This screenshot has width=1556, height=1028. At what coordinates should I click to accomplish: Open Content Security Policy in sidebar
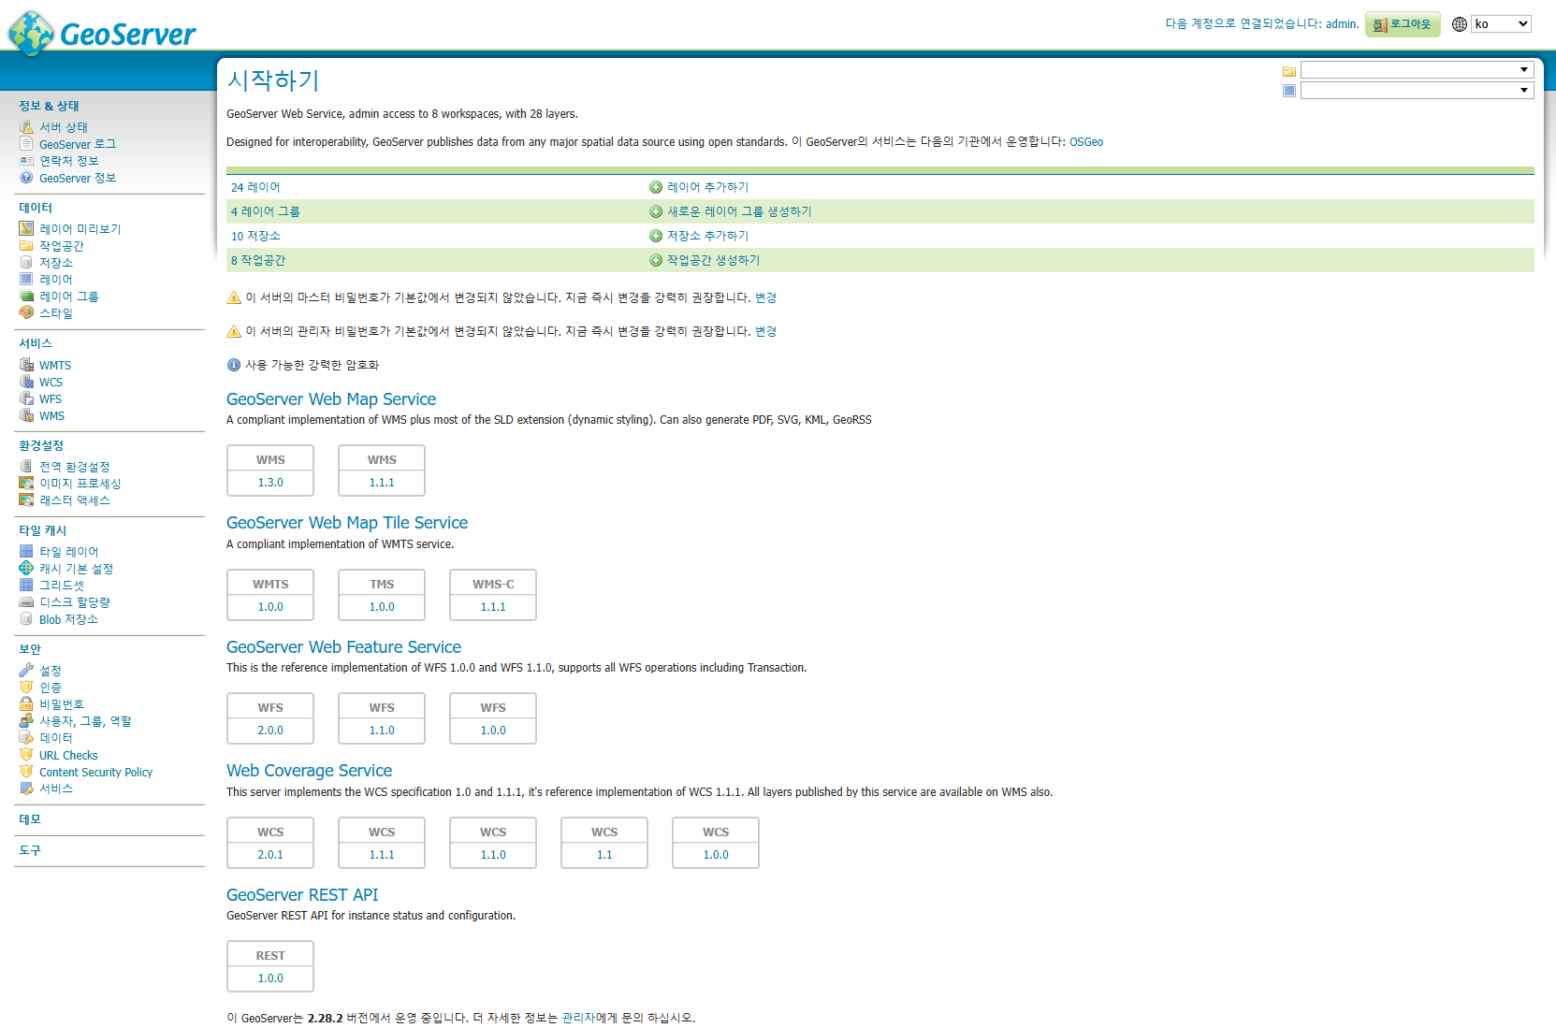click(x=95, y=773)
